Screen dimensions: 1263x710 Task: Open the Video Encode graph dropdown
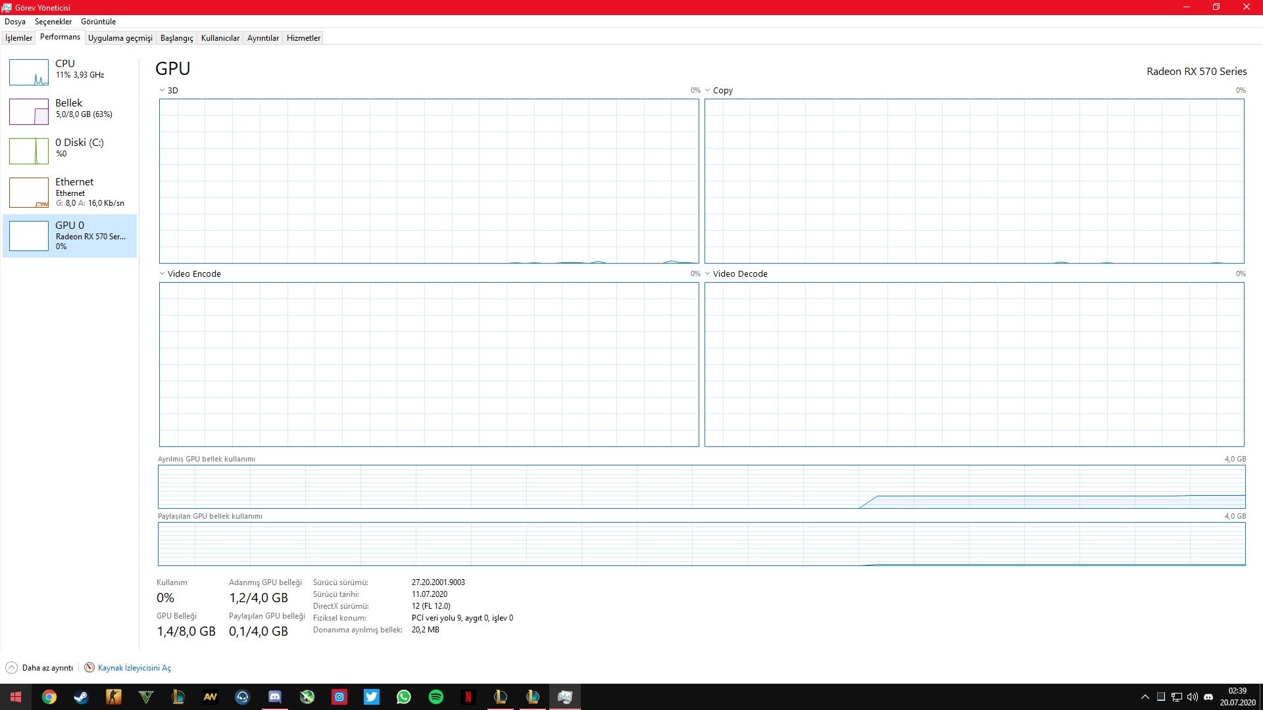[x=162, y=273]
